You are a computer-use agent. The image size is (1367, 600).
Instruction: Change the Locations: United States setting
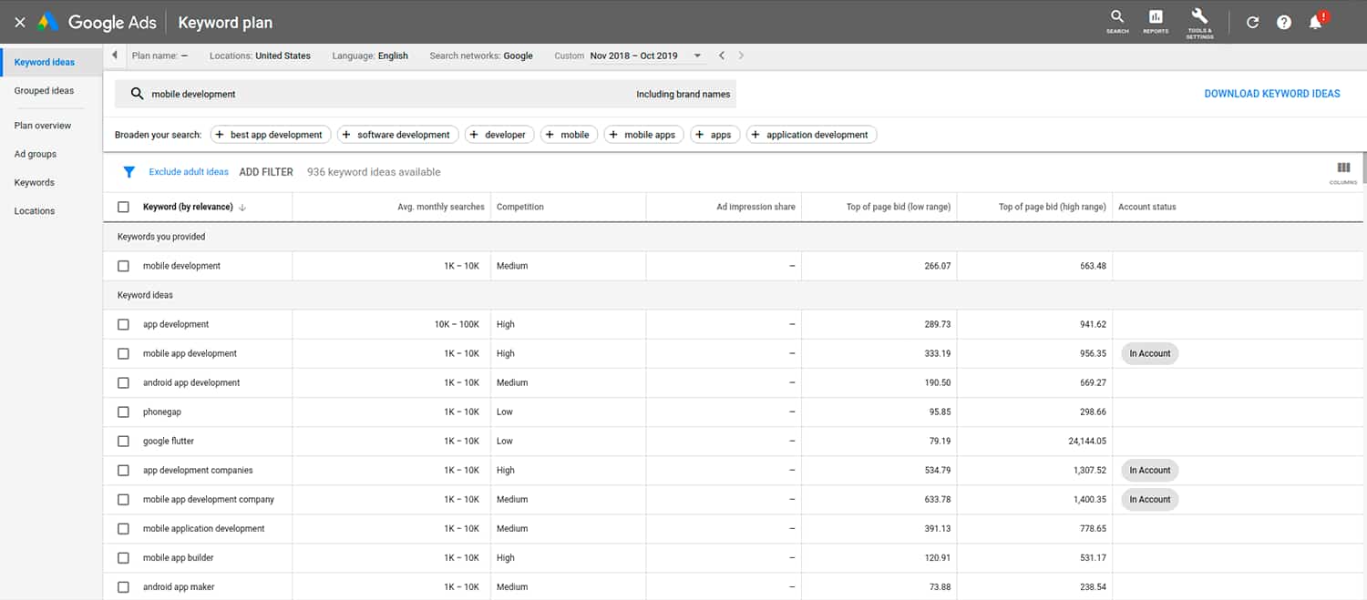260,56
